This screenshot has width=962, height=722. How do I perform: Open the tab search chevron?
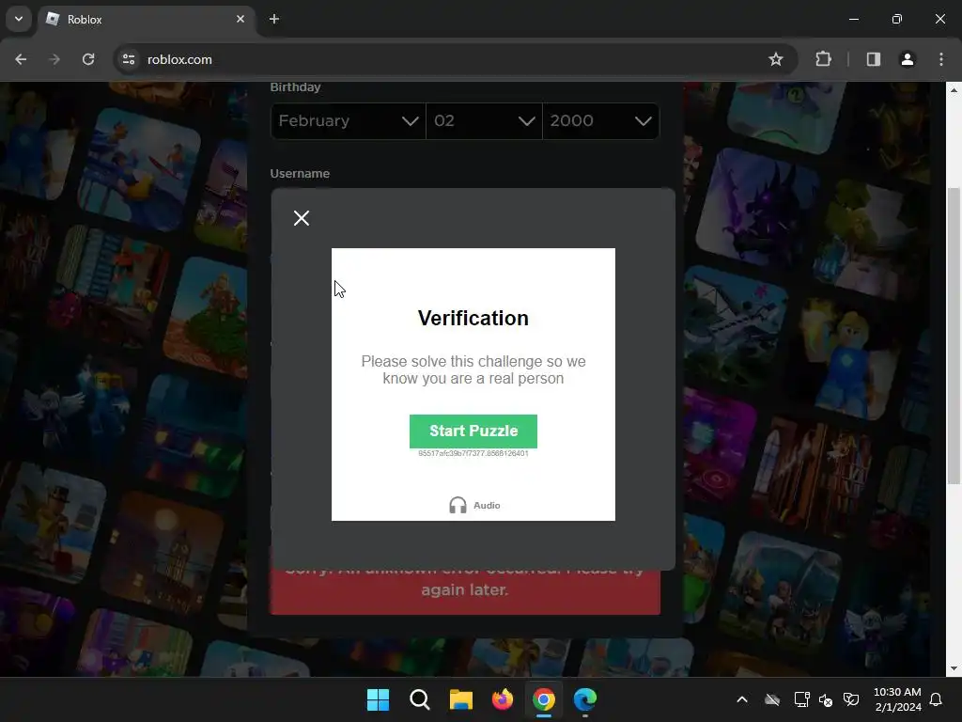[x=19, y=19]
